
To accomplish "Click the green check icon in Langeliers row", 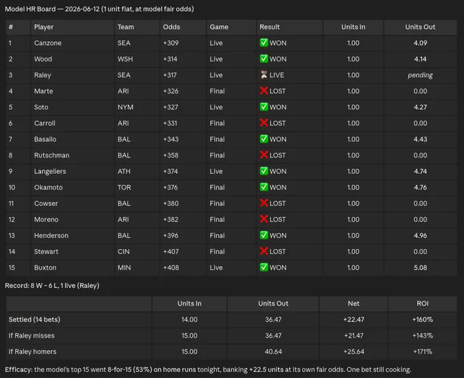I will 264,171.
